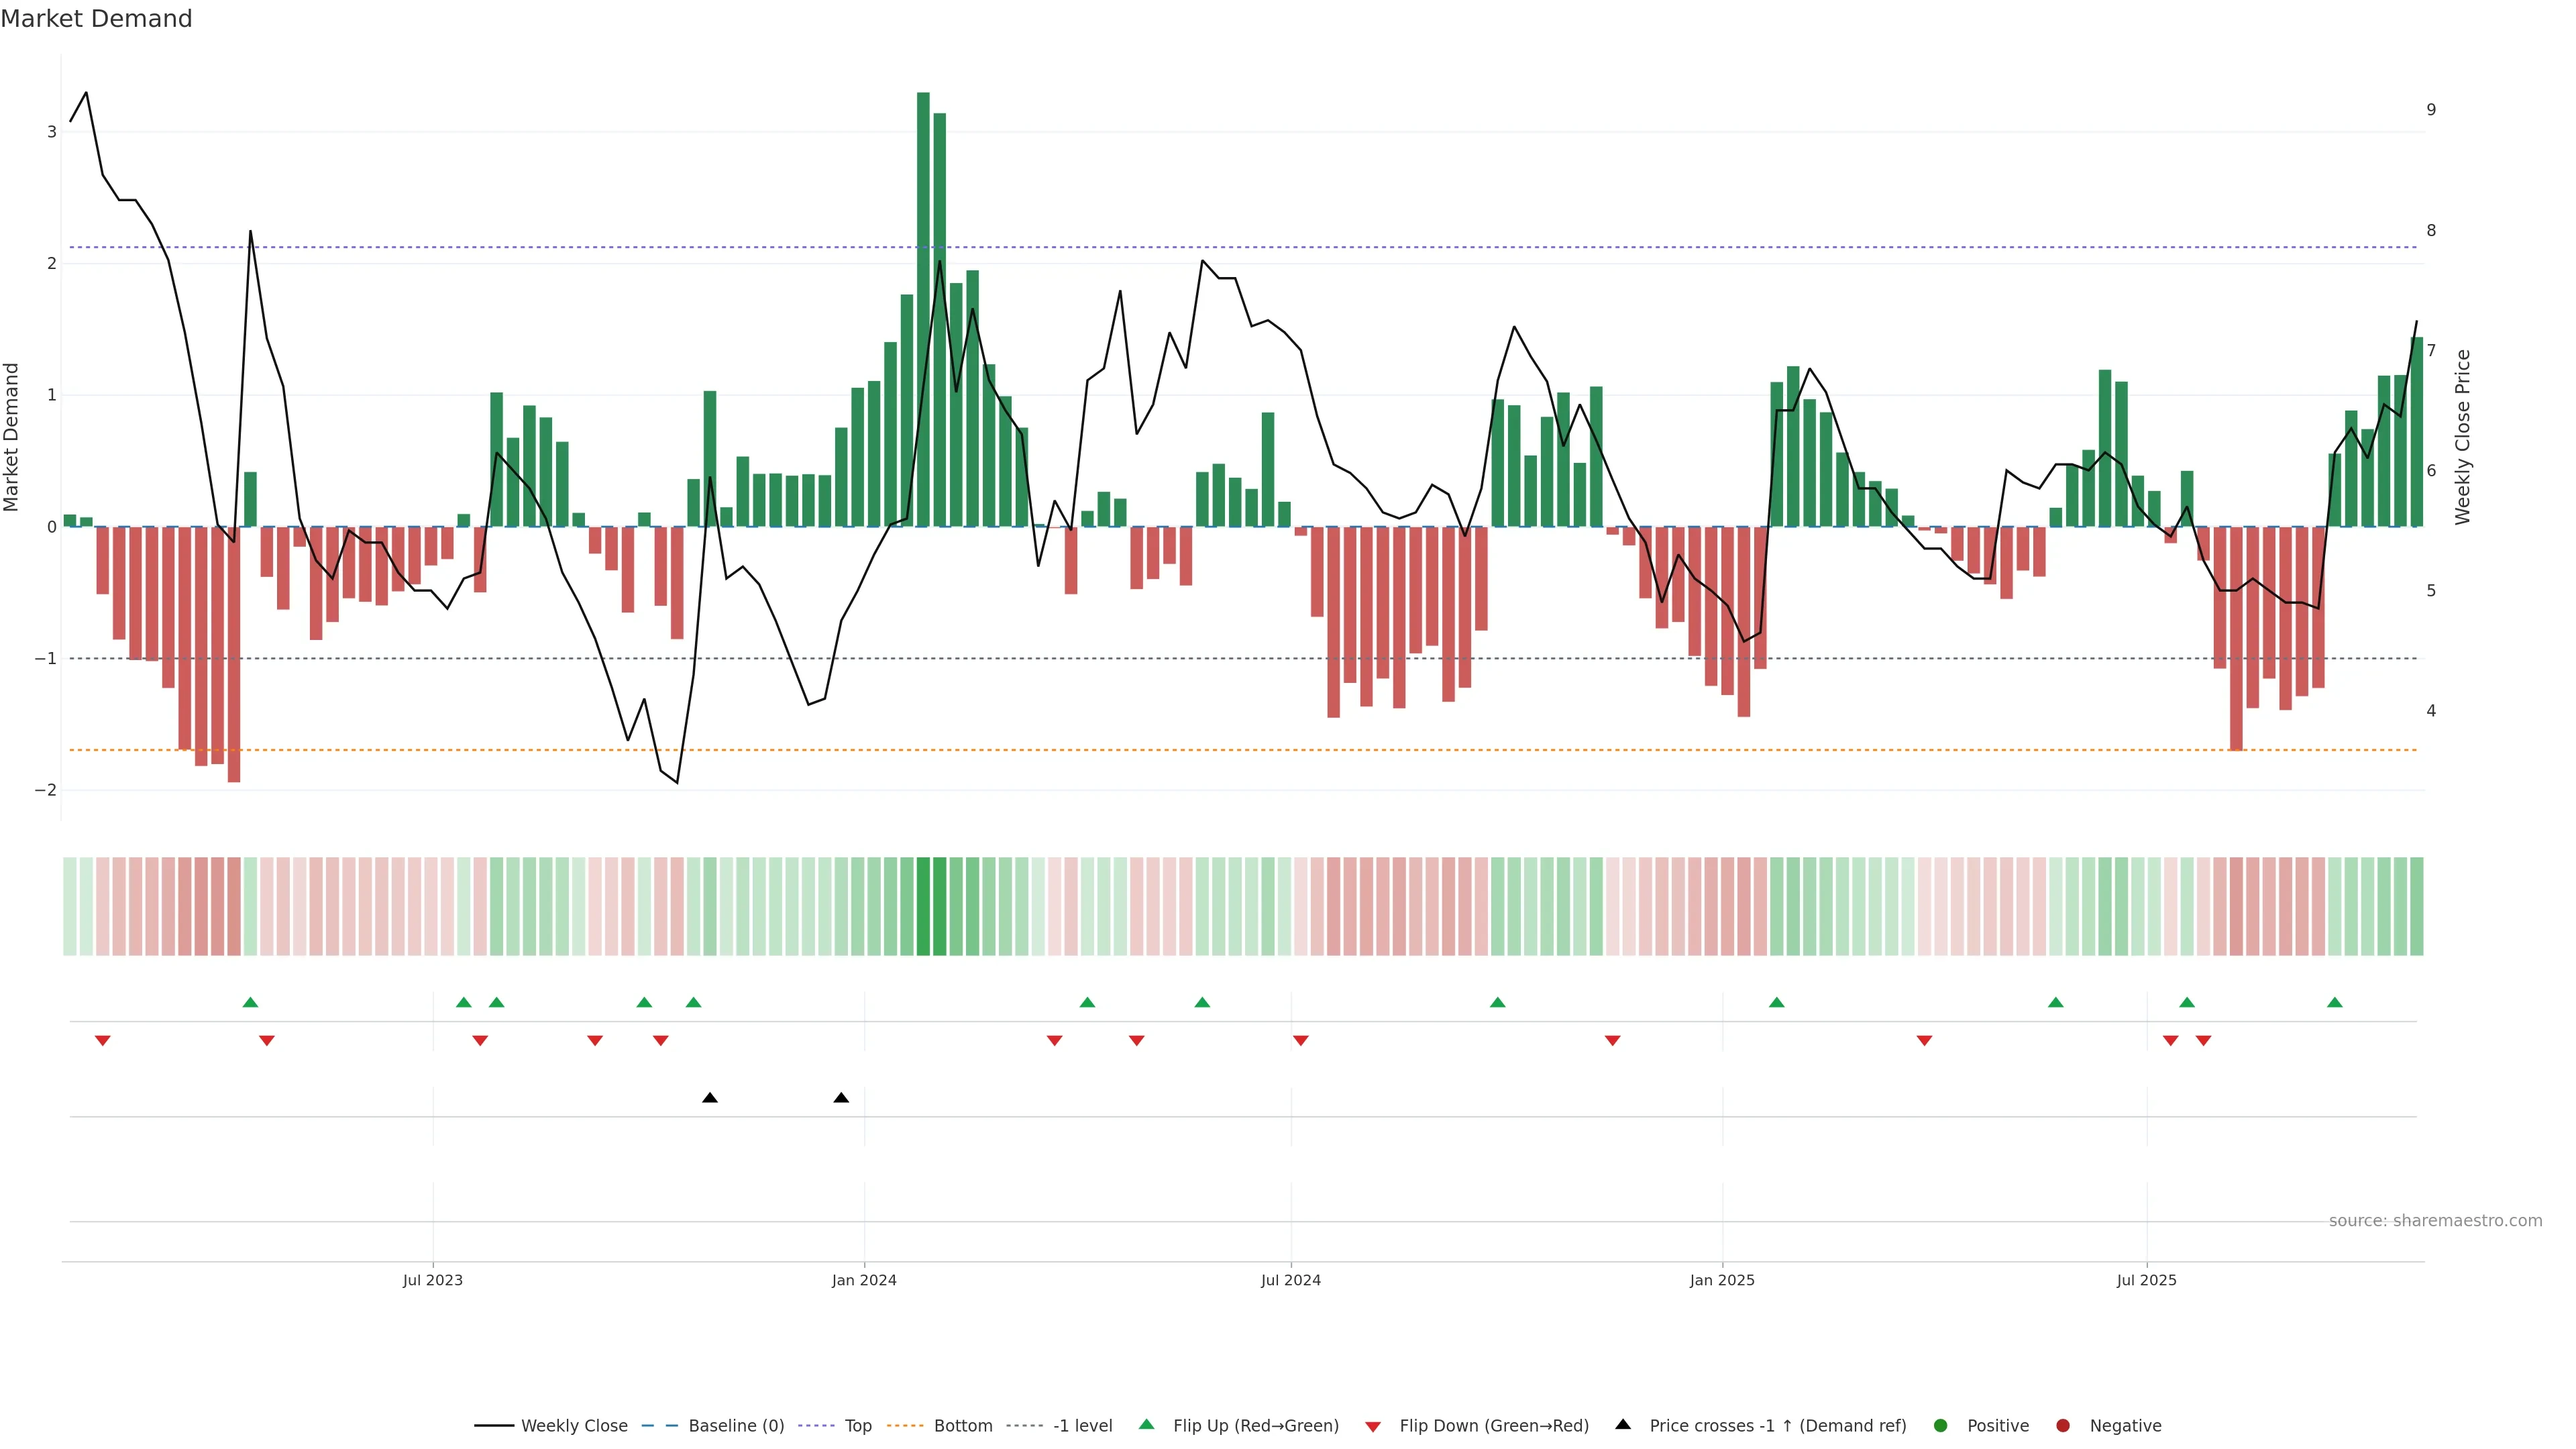The height and width of the screenshot is (1449, 2576).
Task: Click red Flip Down triangle legend icon
Action: pyautogui.click(x=1373, y=1426)
